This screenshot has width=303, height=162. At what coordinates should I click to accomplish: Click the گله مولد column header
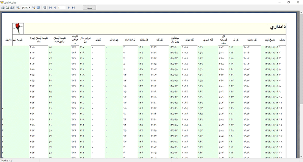[189, 40]
